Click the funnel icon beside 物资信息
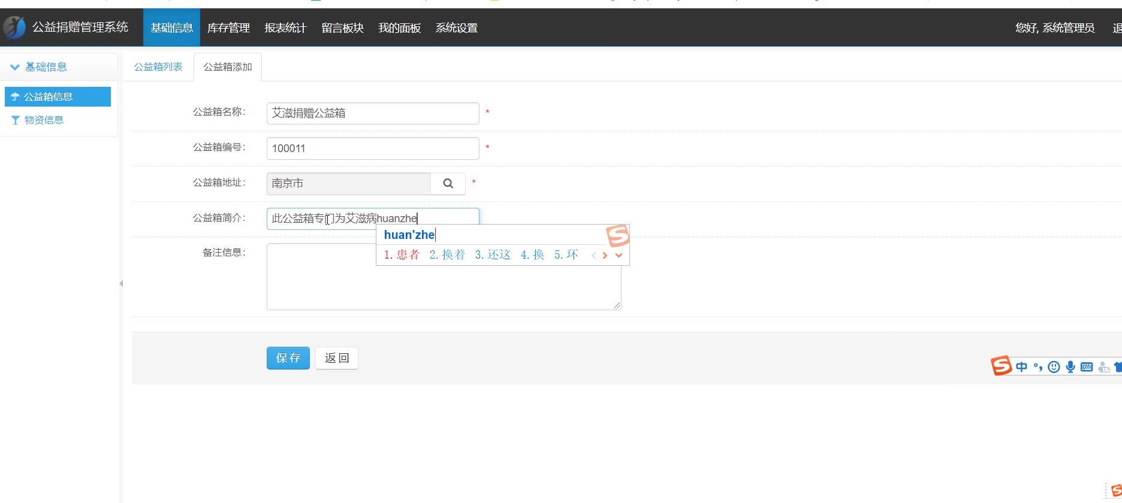The width and height of the screenshot is (1122, 503). click(x=16, y=120)
